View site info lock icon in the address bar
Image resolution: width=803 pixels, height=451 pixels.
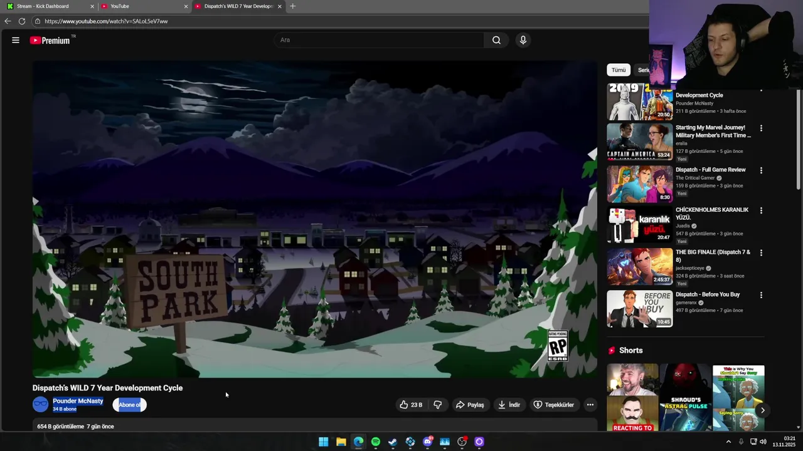[38, 21]
